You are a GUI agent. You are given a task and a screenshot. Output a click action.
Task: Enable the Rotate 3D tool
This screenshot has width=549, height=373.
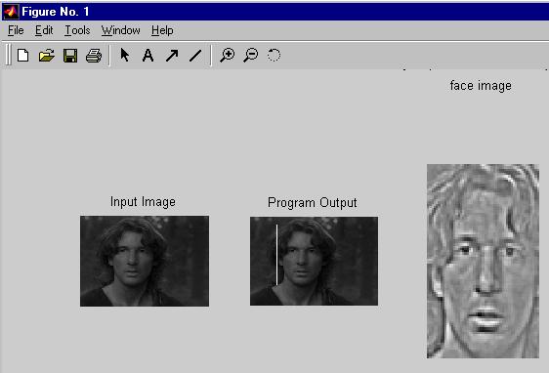point(274,56)
